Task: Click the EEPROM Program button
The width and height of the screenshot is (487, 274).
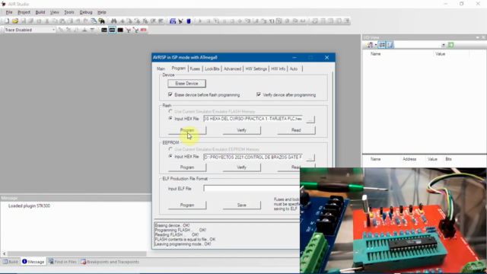Action: [187, 167]
